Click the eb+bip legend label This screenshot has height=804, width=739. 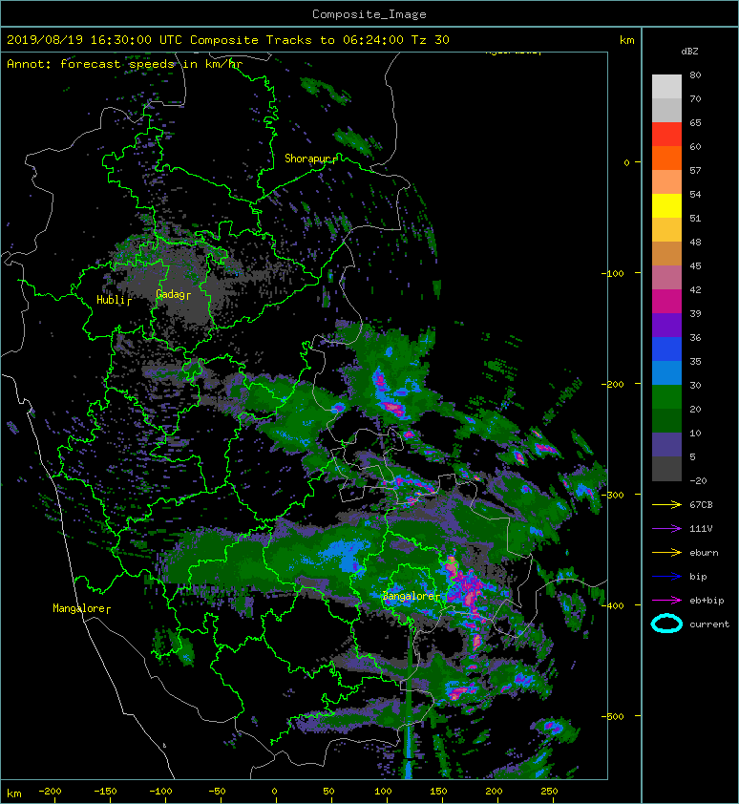pyautogui.click(x=707, y=600)
